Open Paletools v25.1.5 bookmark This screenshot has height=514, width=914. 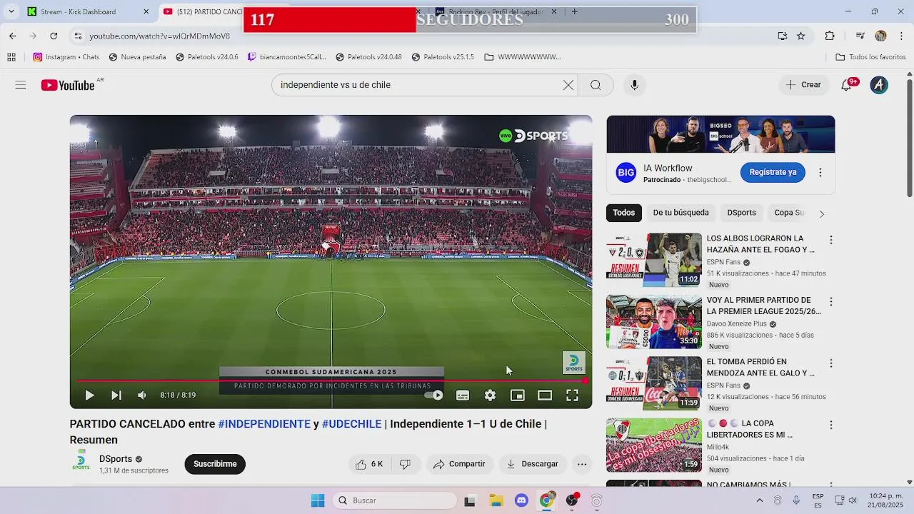click(443, 57)
